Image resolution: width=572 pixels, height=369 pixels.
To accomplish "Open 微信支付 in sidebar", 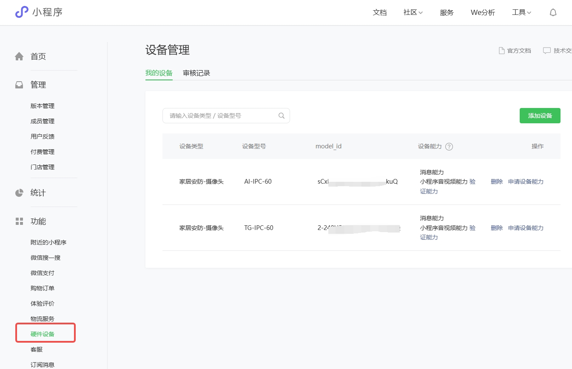I will 43,273.
